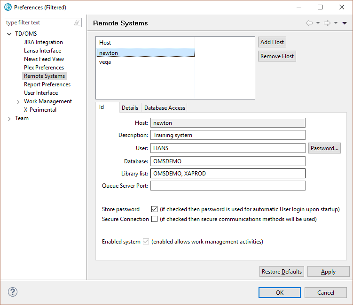This screenshot has height=305, width=353.
Task: Click the Enabled system checkbox
Action: (146, 242)
